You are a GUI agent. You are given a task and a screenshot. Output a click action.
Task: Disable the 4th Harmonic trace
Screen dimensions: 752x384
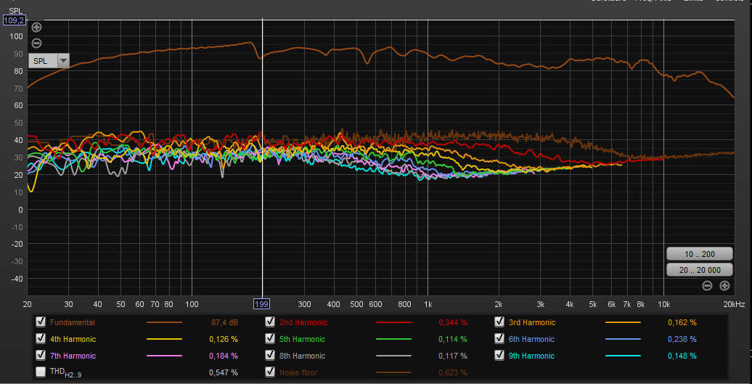(x=41, y=339)
